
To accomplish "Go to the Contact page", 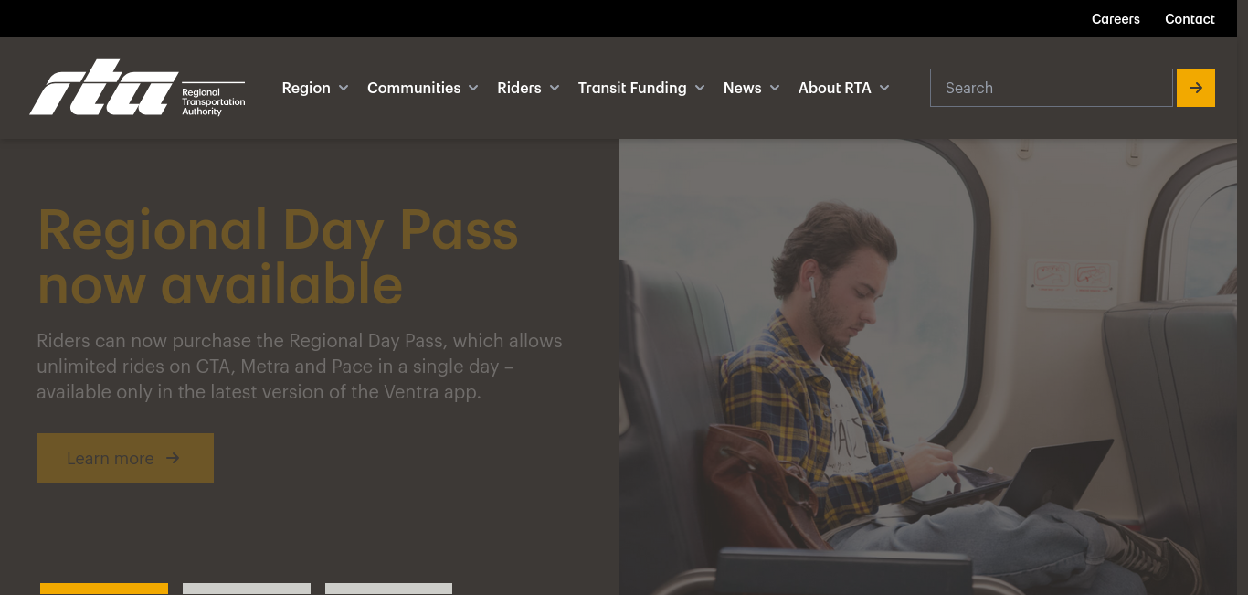I will (1190, 19).
